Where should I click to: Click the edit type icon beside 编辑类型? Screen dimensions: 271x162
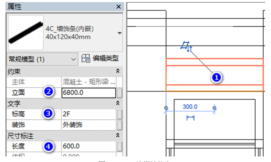point(85,59)
